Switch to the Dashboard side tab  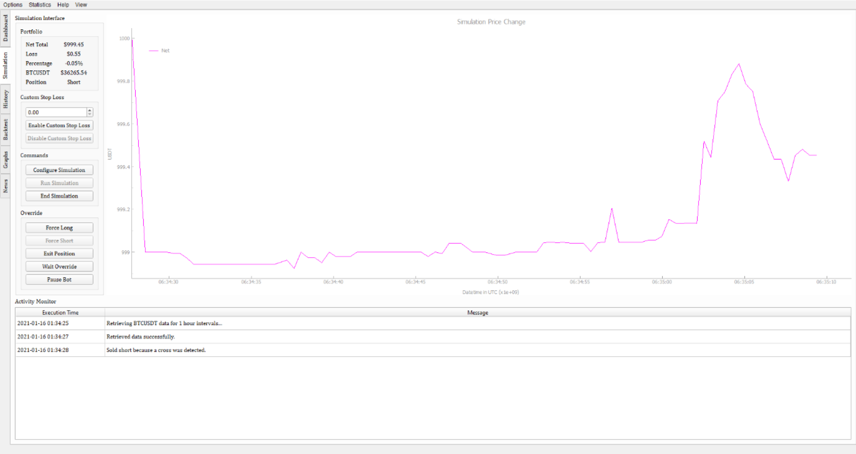click(6, 29)
